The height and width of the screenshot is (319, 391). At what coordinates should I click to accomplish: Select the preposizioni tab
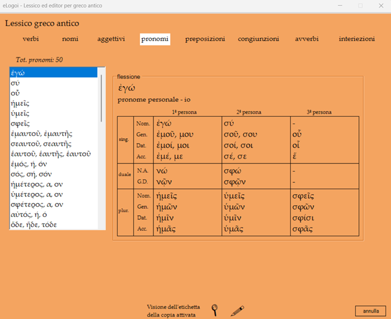point(205,39)
